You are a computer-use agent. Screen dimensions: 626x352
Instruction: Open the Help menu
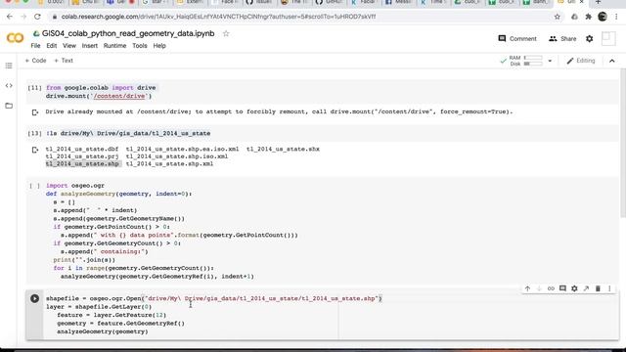pos(159,46)
